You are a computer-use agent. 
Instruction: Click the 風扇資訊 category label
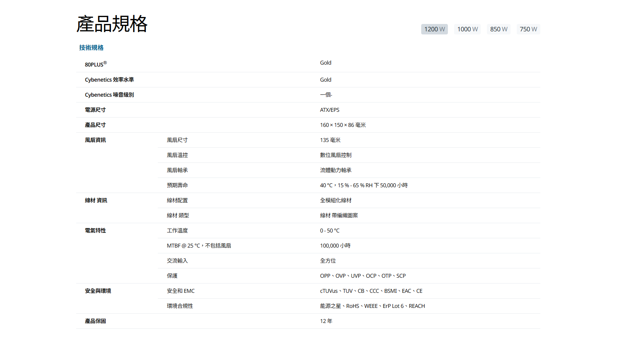tap(95, 140)
